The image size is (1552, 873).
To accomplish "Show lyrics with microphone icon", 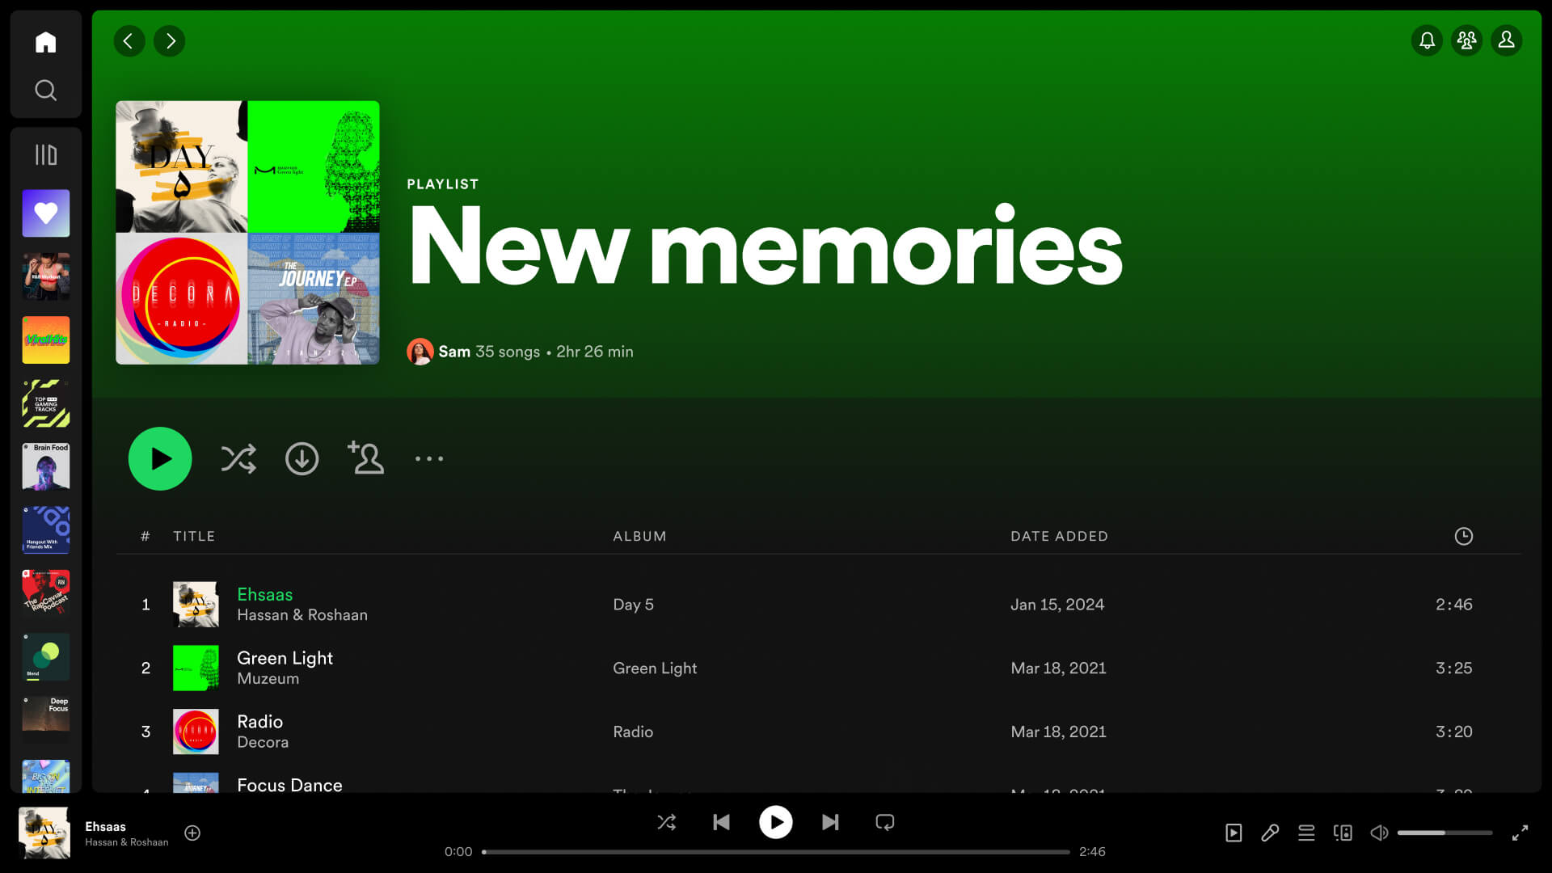I will 1270,833.
